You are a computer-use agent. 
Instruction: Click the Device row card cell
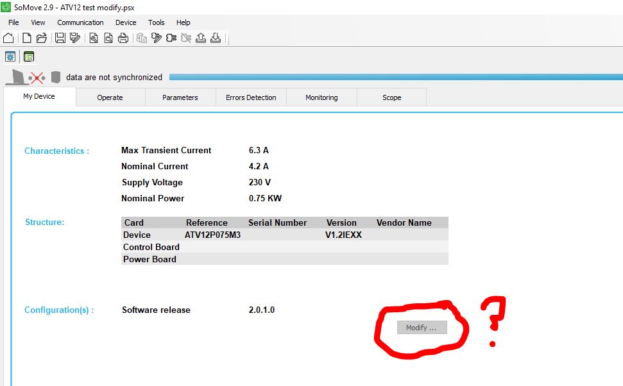click(137, 235)
